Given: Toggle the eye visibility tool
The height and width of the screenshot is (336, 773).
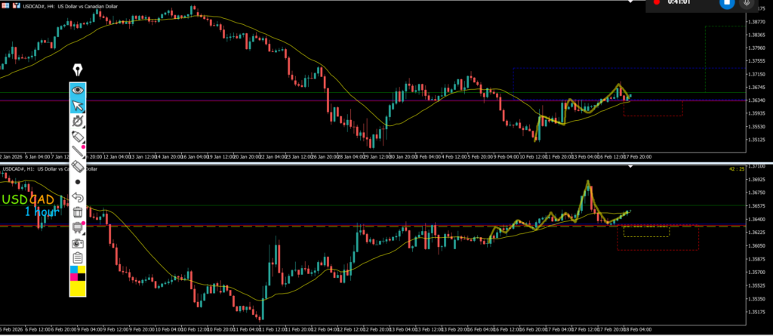Looking at the screenshot, I should (78, 89).
